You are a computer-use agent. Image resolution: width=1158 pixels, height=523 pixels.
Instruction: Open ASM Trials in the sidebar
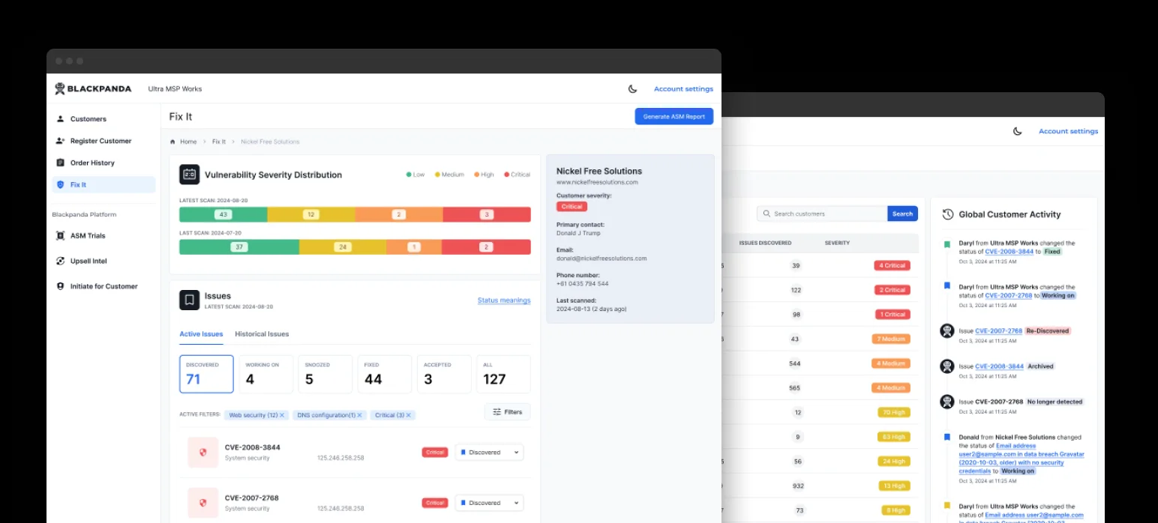103,235
